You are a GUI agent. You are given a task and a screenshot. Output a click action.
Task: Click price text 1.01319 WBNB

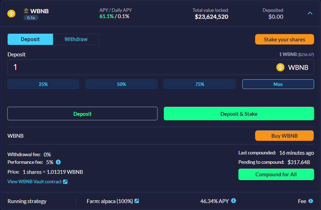[65, 172]
